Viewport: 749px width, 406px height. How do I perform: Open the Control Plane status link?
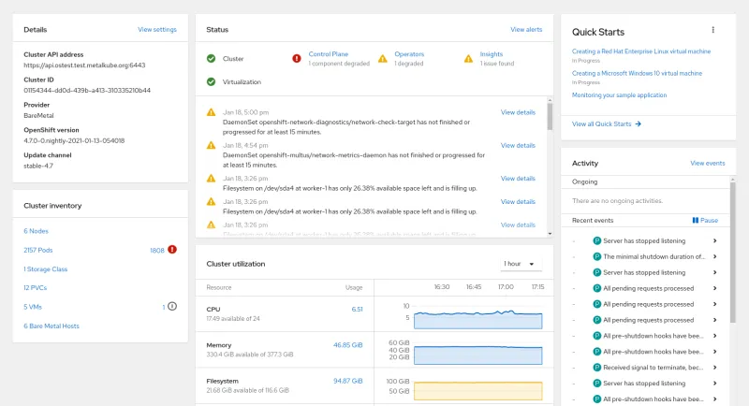[x=329, y=54]
